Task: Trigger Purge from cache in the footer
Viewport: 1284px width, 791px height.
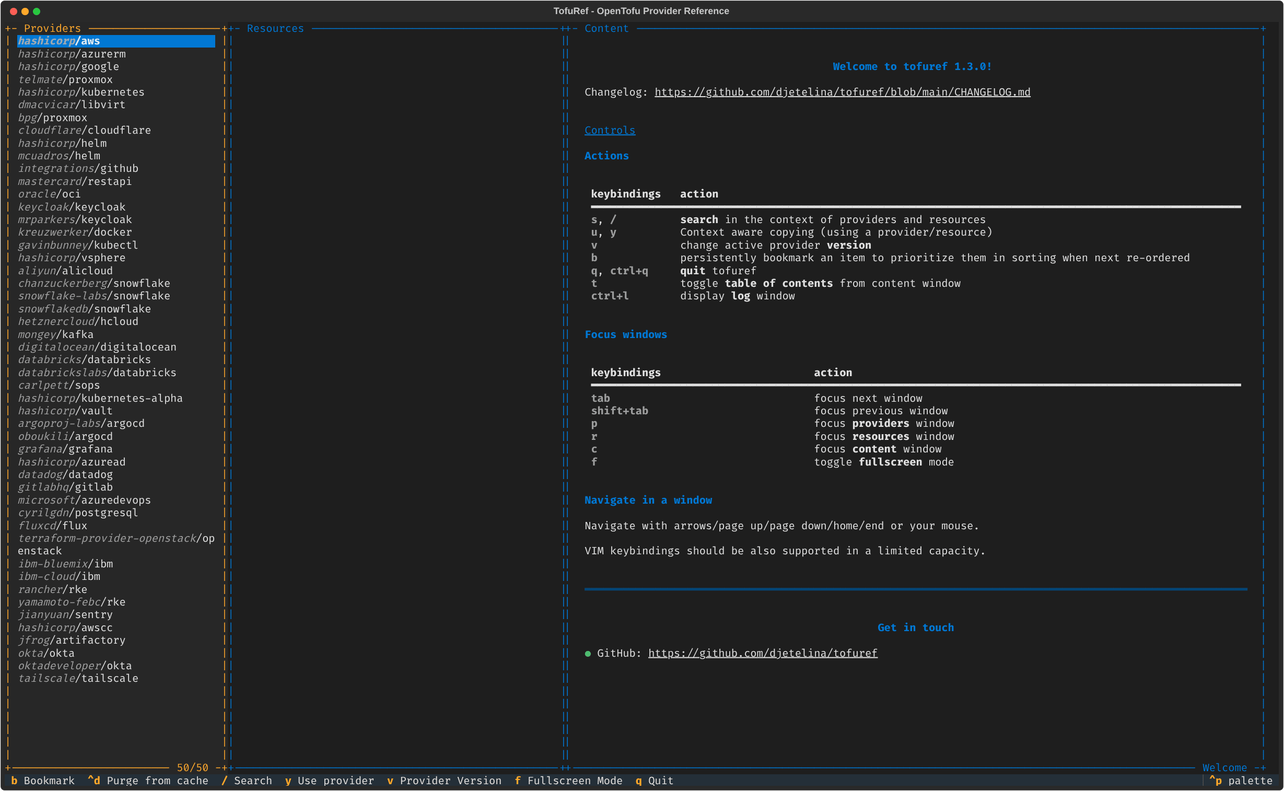Action: point(150,781)
